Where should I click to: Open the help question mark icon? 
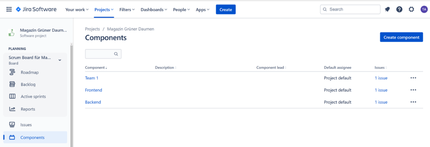(x=399, y=9)
